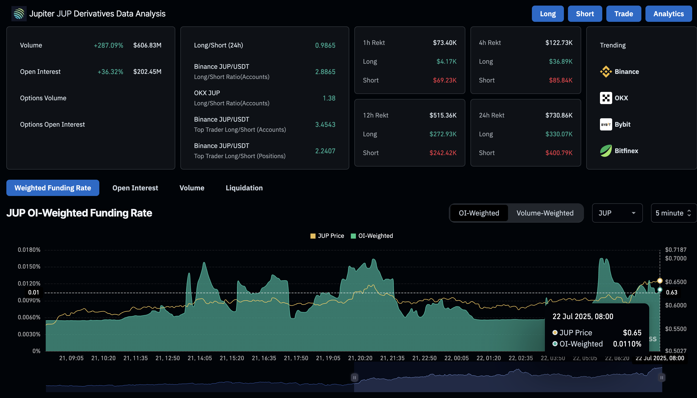Image resolution: width=697 pixels, height=398 pixels.
Task: Open the JUP symbol dropdown
Action: pyautogui.click(x=617, y=213)
